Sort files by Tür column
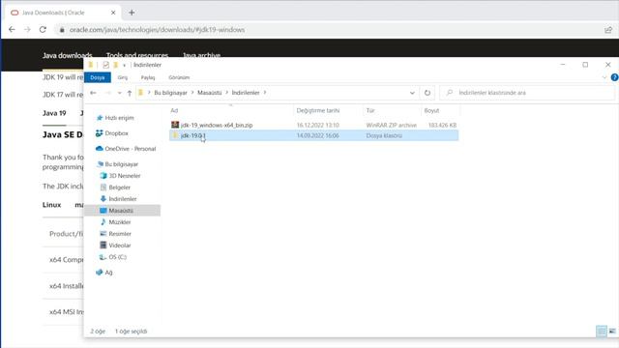The width and height of the screenshot is (619, 348). coord(370,110)
